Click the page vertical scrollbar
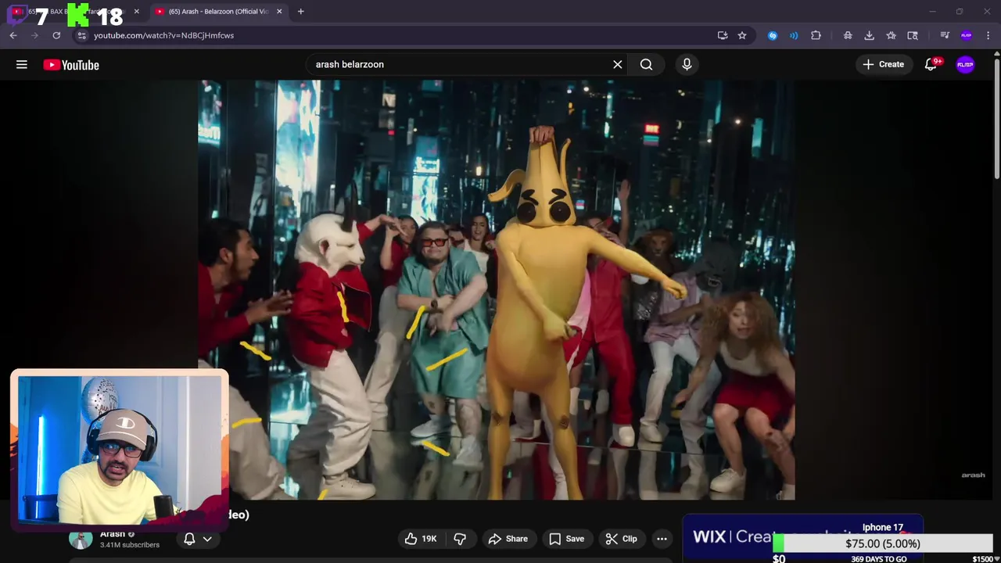This screenshot has height=563, width=1001. pyautogui.click(x=996, y=117)
